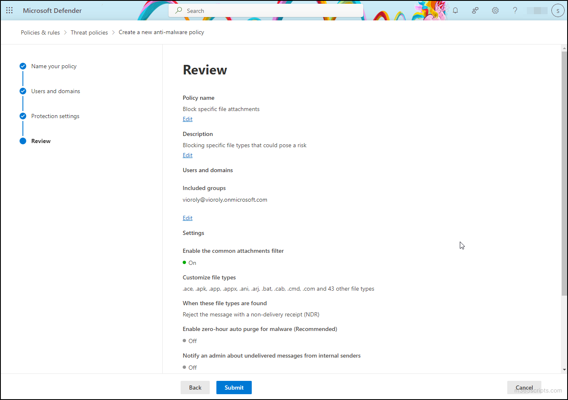Click the Name your policy step checkmark
The width and height of the screenshot is (568, 400).
point(23,66)
